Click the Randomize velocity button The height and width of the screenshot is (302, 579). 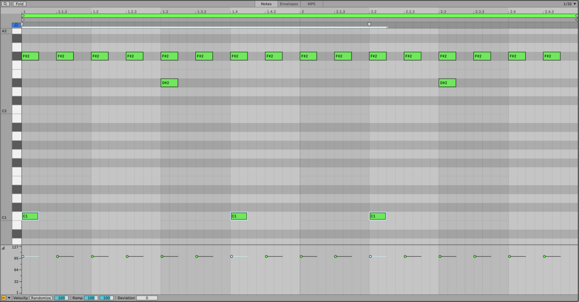[x=41, y=298]
